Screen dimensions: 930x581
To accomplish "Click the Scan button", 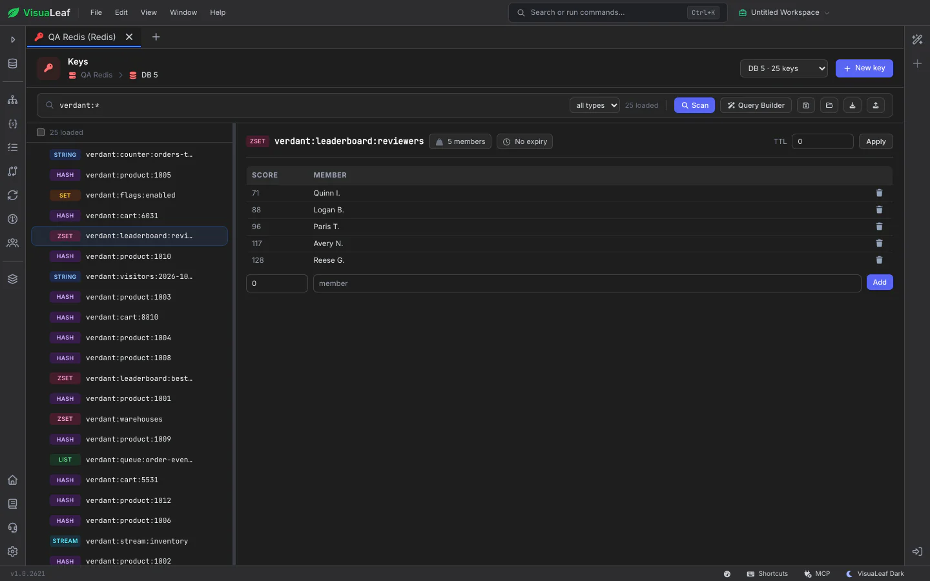I will (x=694, y=105).
